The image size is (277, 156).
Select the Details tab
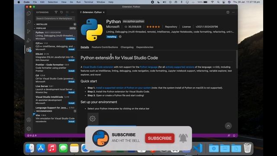click(85, 47)
